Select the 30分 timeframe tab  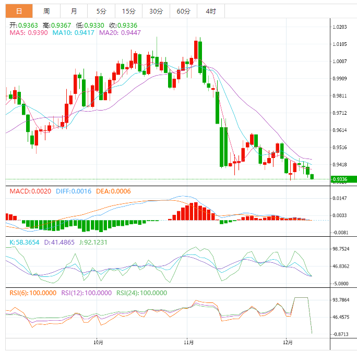(156, 11)
